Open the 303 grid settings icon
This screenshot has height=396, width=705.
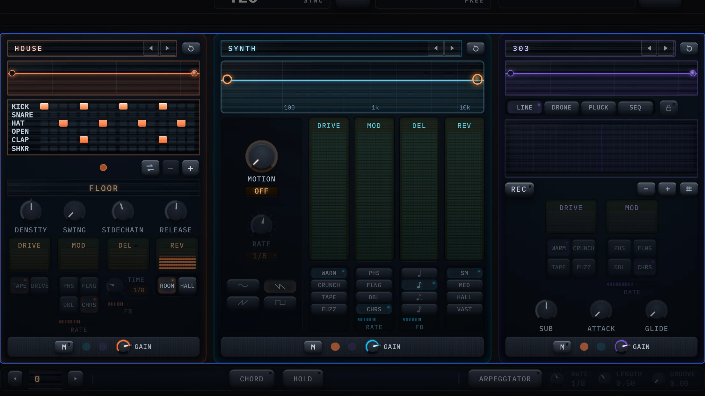689,189
